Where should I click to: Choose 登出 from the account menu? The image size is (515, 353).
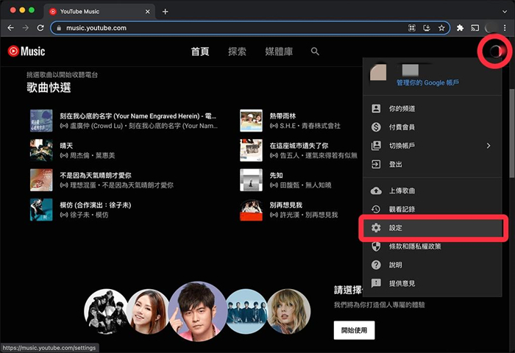395,164
